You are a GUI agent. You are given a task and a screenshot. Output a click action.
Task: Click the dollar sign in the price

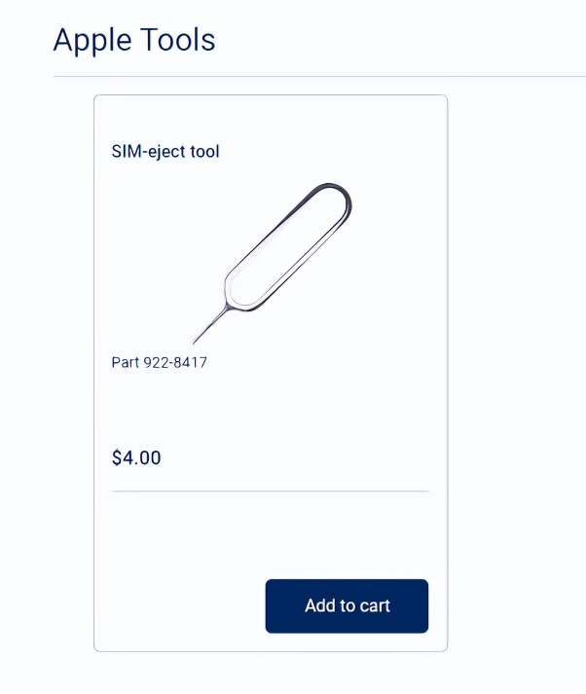point(117,457)
